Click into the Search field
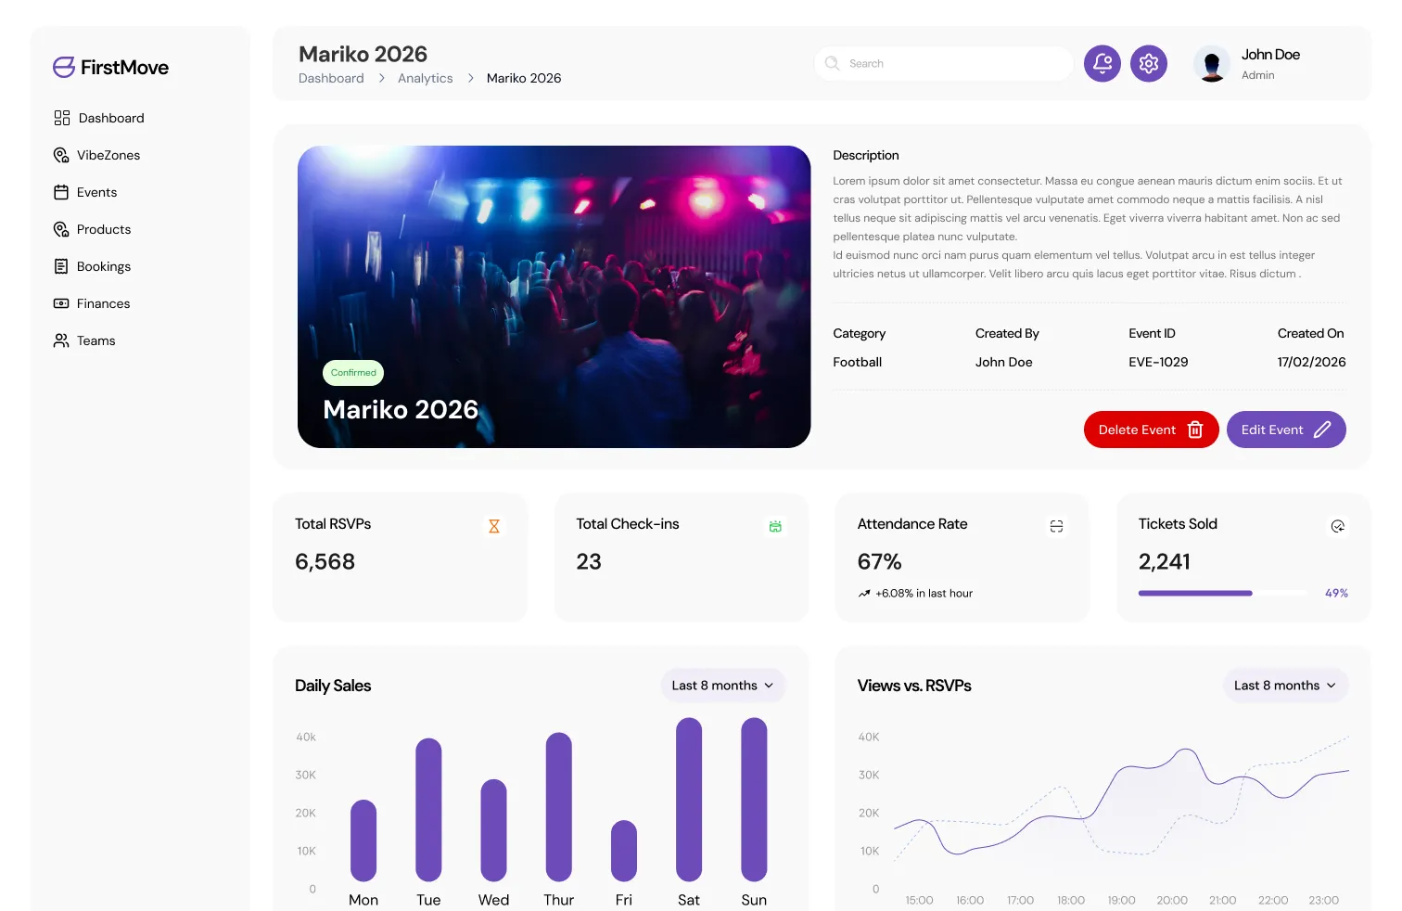This screenshot has width=1402, height=911. 944,63
